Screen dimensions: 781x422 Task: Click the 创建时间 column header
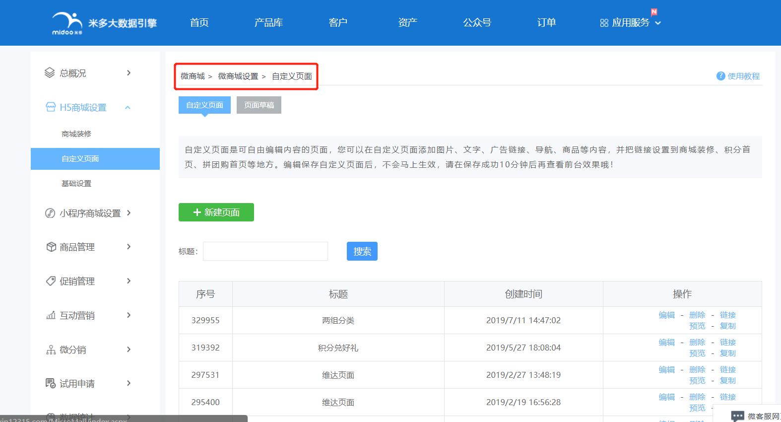[523, 294]
